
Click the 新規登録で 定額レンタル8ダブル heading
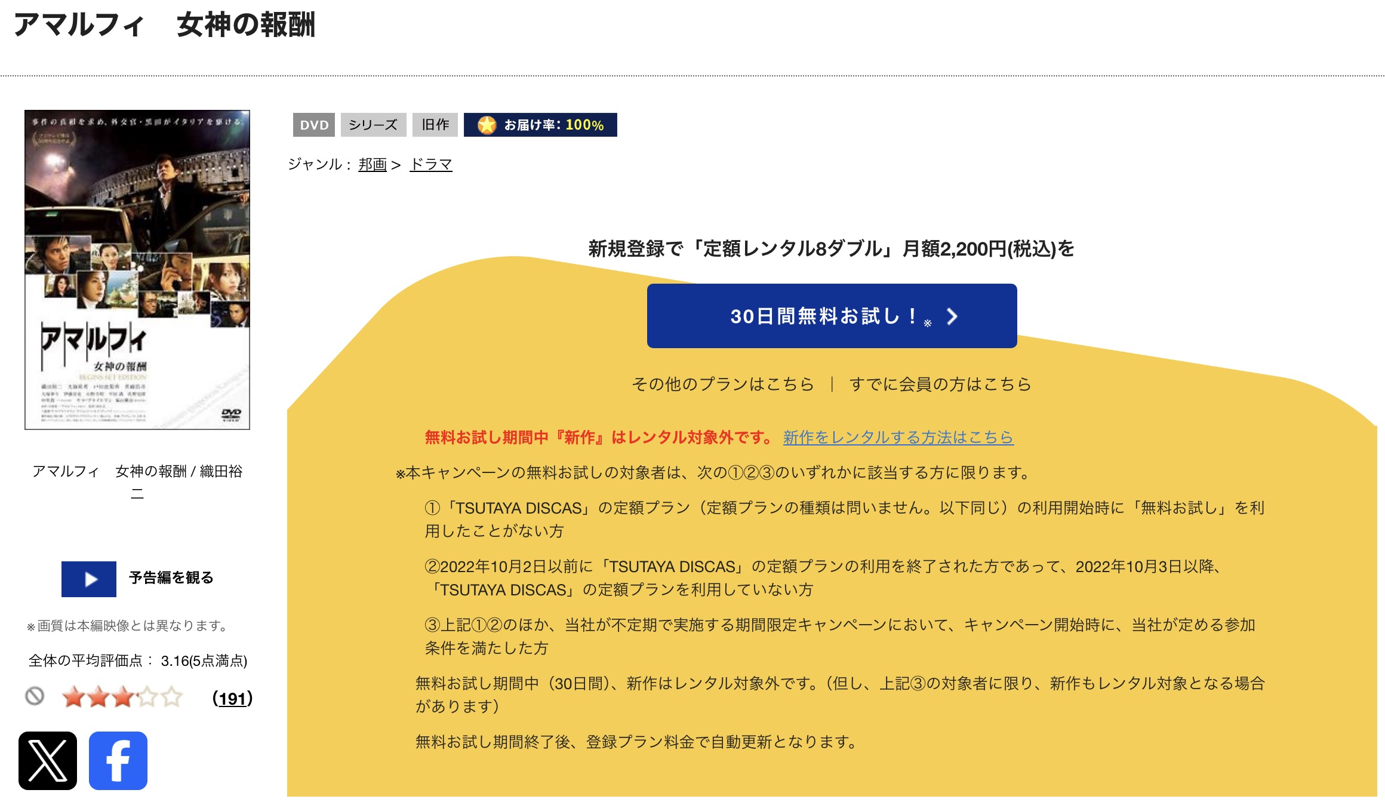point(832,248)
